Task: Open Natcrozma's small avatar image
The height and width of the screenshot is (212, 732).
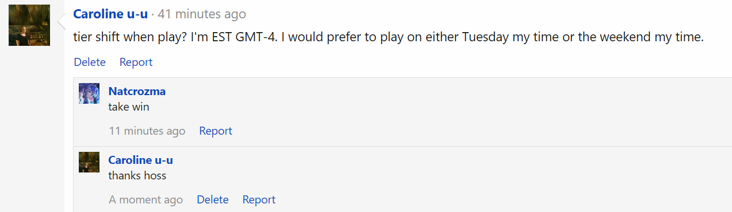Action: [x=89, y=93]
